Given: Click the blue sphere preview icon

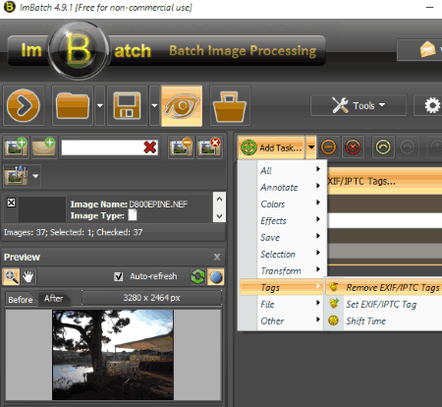Looking at the screenshot, I should click(215, 276).
